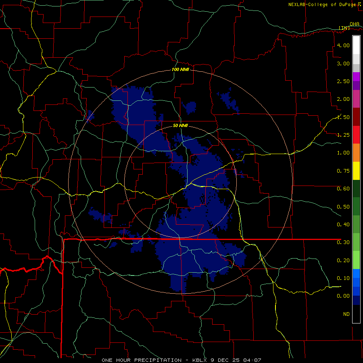Image resolution: width=363 pixels, height=363 pixels.
Task: Click the 0.10 legend value
Action: 343,278
